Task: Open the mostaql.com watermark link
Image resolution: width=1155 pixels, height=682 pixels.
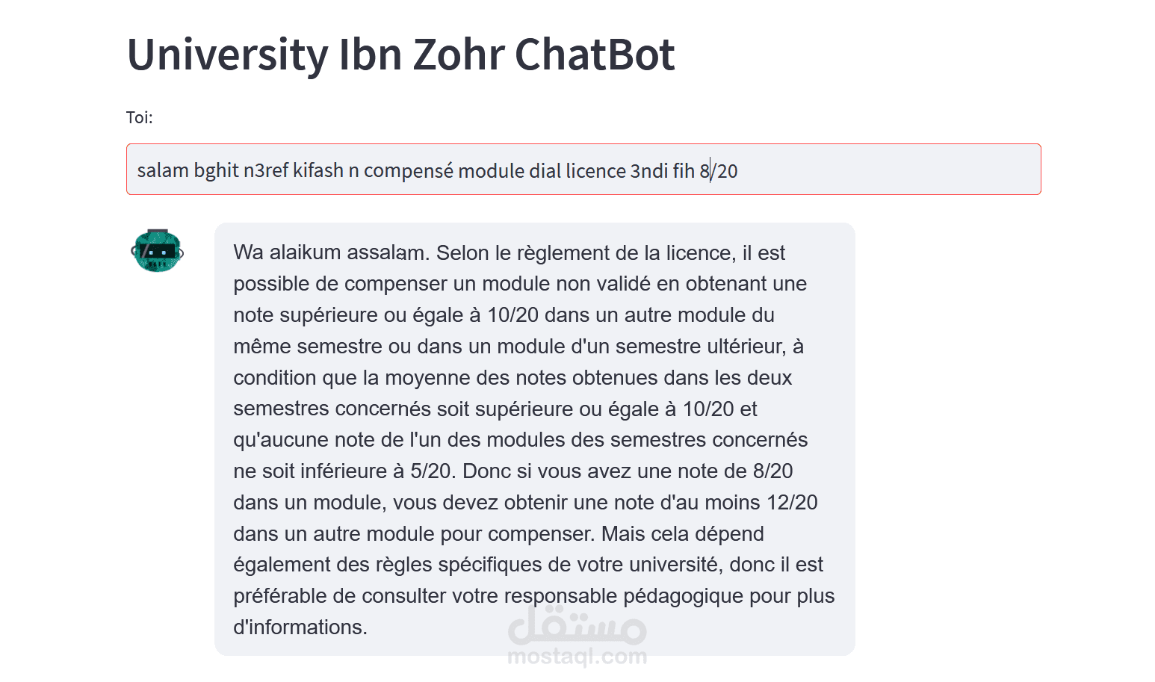Action: 577,657
